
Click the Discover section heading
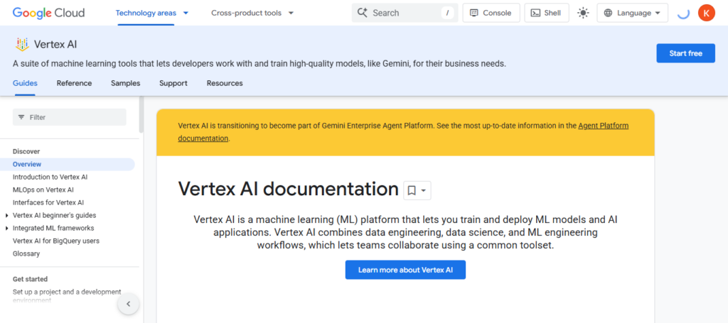pos(26,151)
